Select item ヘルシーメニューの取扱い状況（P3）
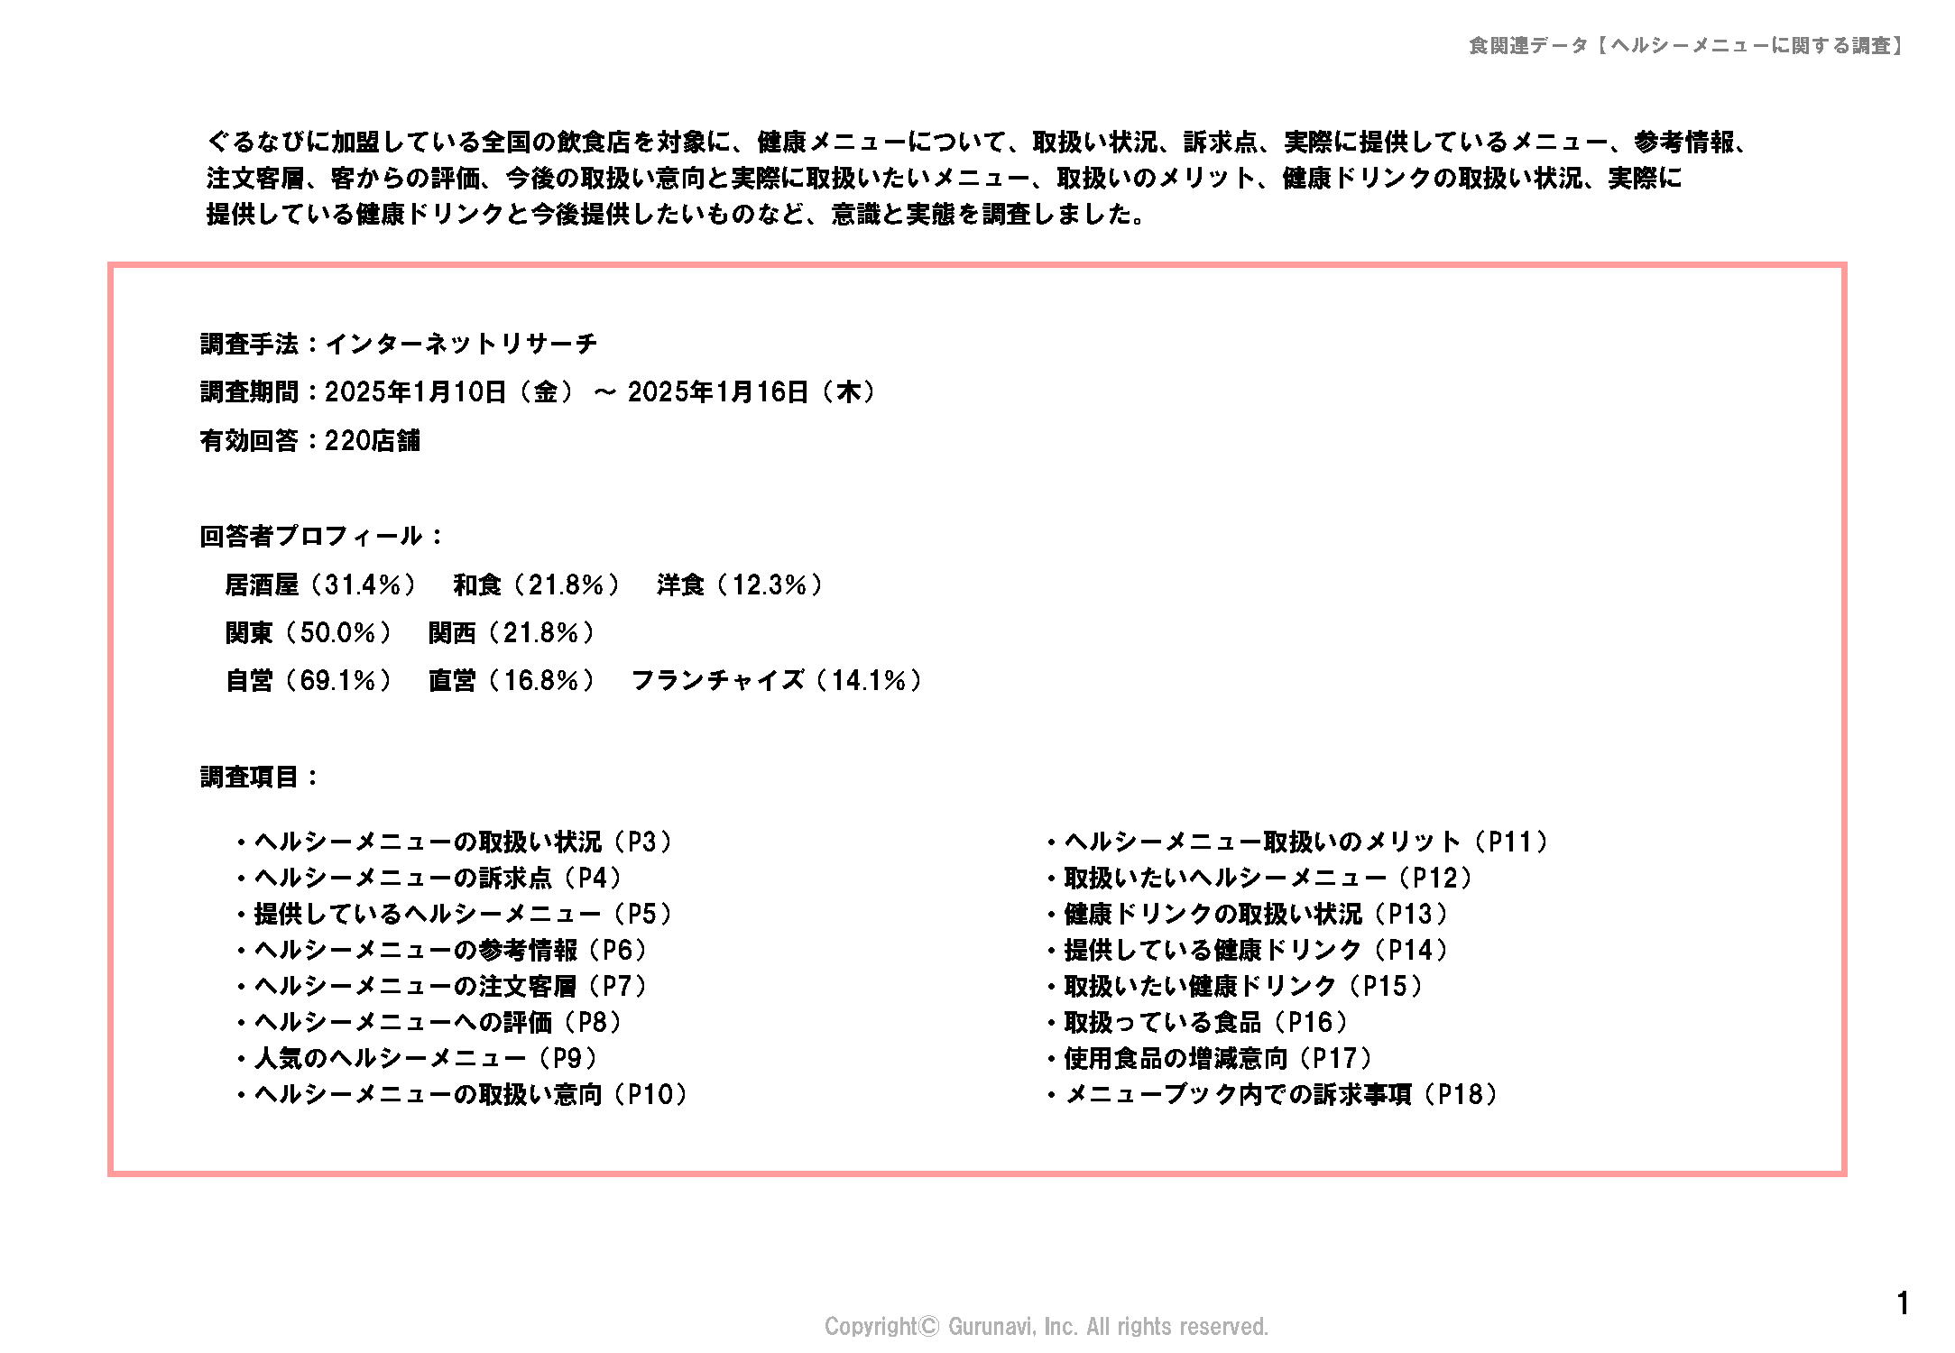This screenshot has height=1353, width=1955. pyautogui.click(x=456, y=842)
